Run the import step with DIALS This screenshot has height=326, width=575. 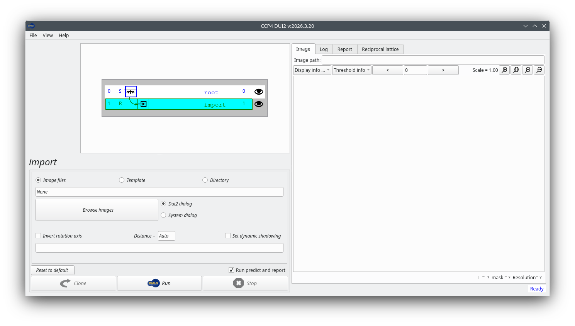159,283
